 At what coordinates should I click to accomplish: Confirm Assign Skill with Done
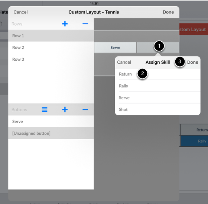pyautogui.click(x=193, y=62)
